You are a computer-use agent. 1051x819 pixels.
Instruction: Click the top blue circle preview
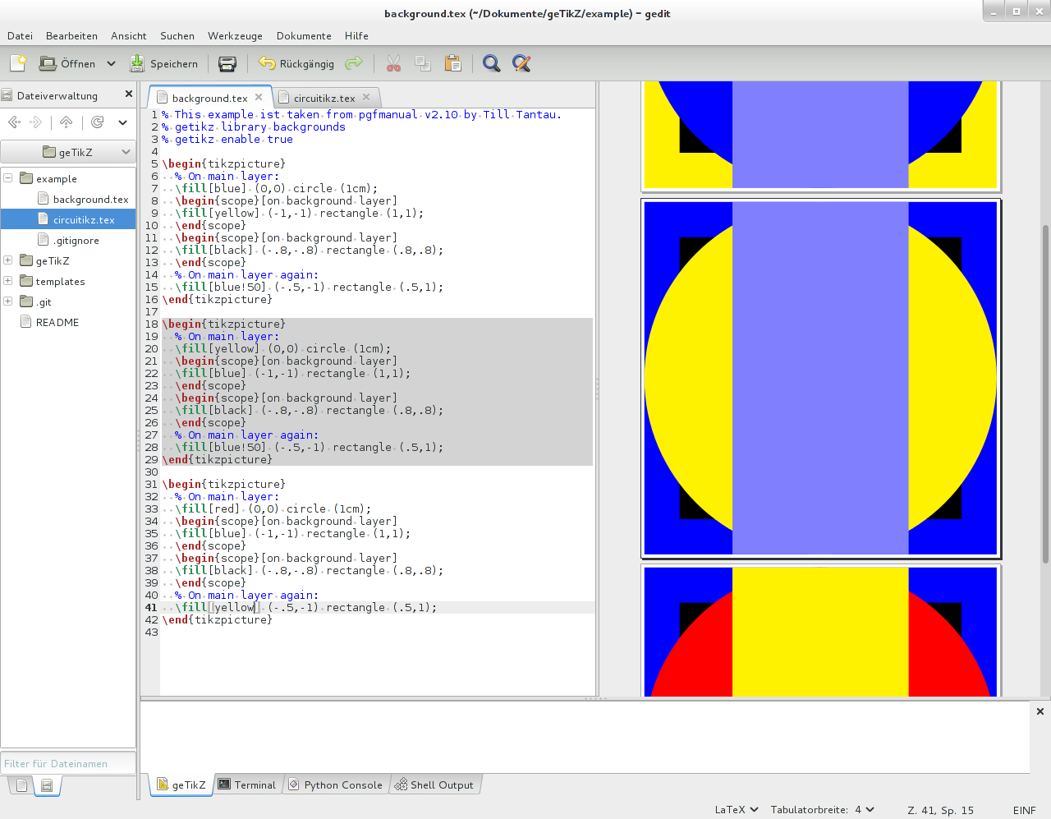point(820,136)
